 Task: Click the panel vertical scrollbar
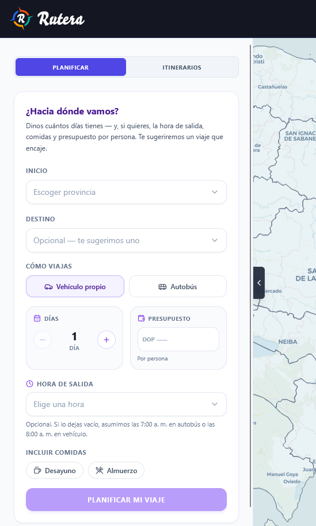tap(251, 276)
